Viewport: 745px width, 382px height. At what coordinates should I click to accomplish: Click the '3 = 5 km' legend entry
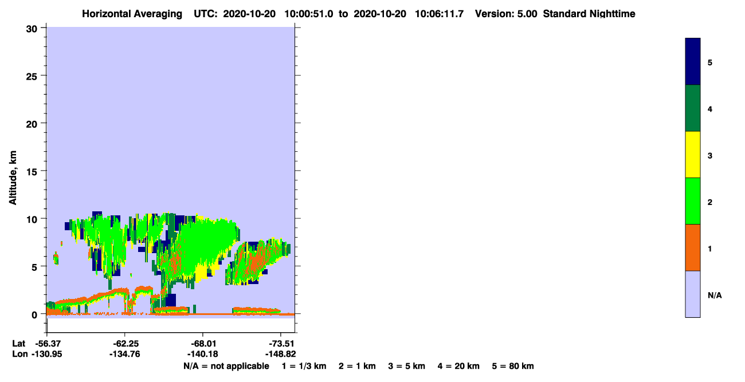[407, 366]
